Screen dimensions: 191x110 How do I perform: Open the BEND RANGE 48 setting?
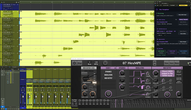coord(179,82)
